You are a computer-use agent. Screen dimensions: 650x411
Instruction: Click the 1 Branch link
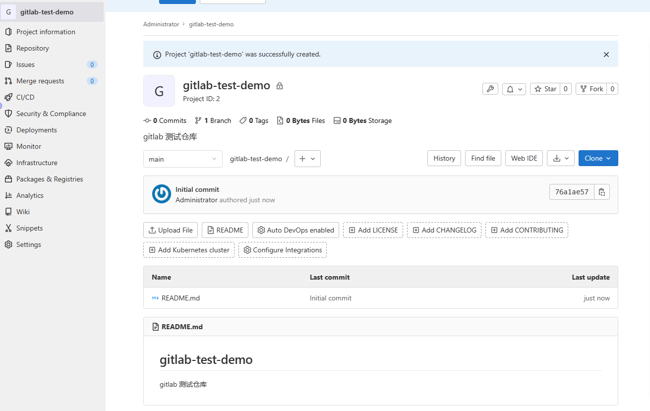[213, 120]
